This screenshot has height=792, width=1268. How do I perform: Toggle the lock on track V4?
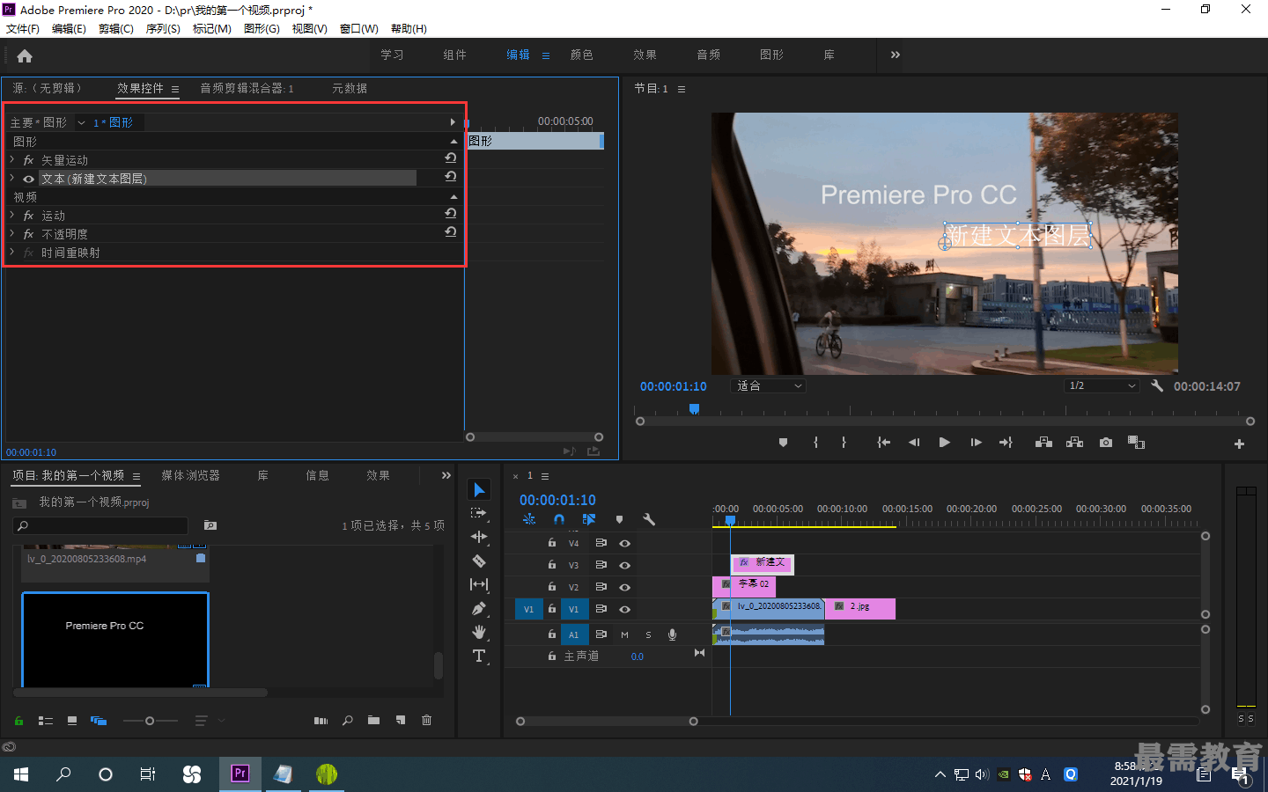click(x=552, y=543)
